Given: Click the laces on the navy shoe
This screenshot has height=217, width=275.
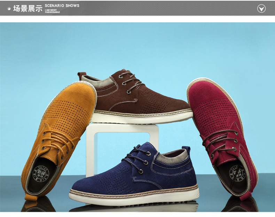Looking at the screenshot, I should pyautogui.click(x=137, y=158).
